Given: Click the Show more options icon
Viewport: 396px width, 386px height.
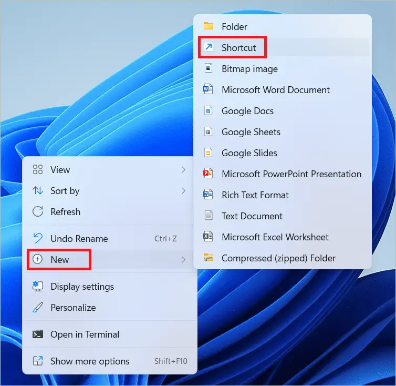Looking at the screenshot, I should pos(38,361).
